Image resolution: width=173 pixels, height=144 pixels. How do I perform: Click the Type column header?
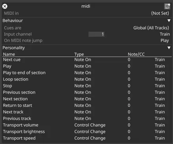click(x=79, y=55)
